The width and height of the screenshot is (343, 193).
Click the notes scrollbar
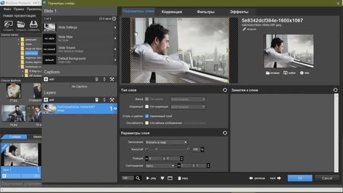point(337,133)
